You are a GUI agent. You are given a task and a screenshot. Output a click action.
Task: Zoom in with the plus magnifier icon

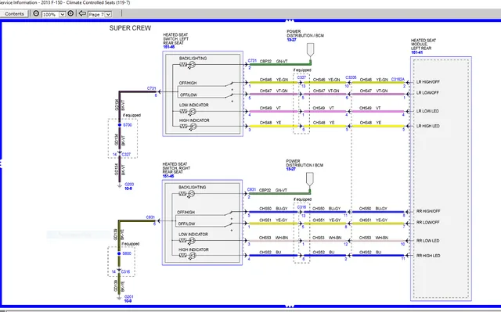pyautogui.click(x=70, y=14)
